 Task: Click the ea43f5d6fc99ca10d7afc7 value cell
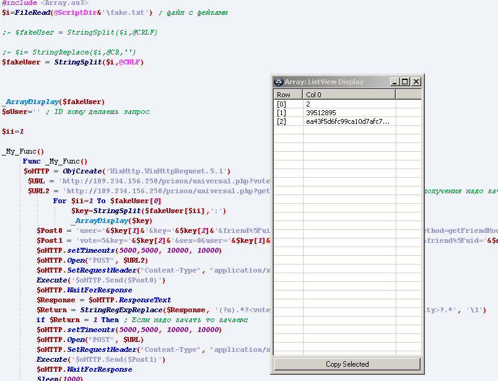pos(347,121)
